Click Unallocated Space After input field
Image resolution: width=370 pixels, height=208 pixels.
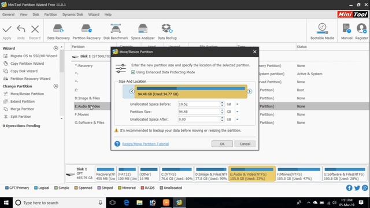click(x=199, y=119)
